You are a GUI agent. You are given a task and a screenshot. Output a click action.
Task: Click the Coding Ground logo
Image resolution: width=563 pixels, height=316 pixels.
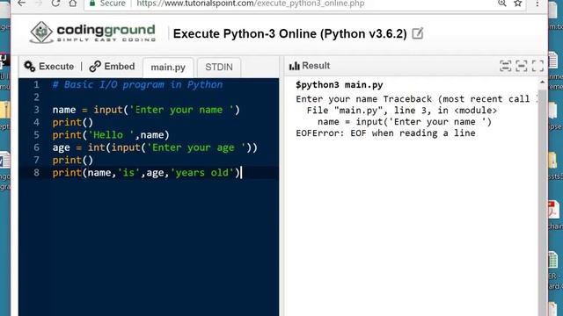coord(92,32)
